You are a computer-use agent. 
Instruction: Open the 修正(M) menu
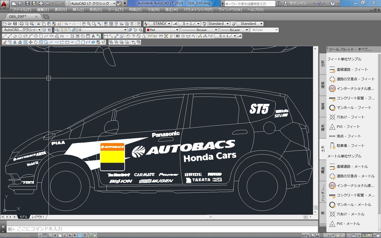tap(171, 10)
